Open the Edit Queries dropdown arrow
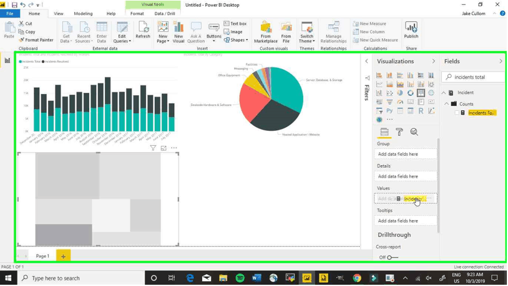Image resolution: width=508 pixels, height=286 pixels. (x=130, y=41)
